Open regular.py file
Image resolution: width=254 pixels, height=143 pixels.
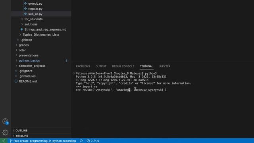click(x=35, y=9)
